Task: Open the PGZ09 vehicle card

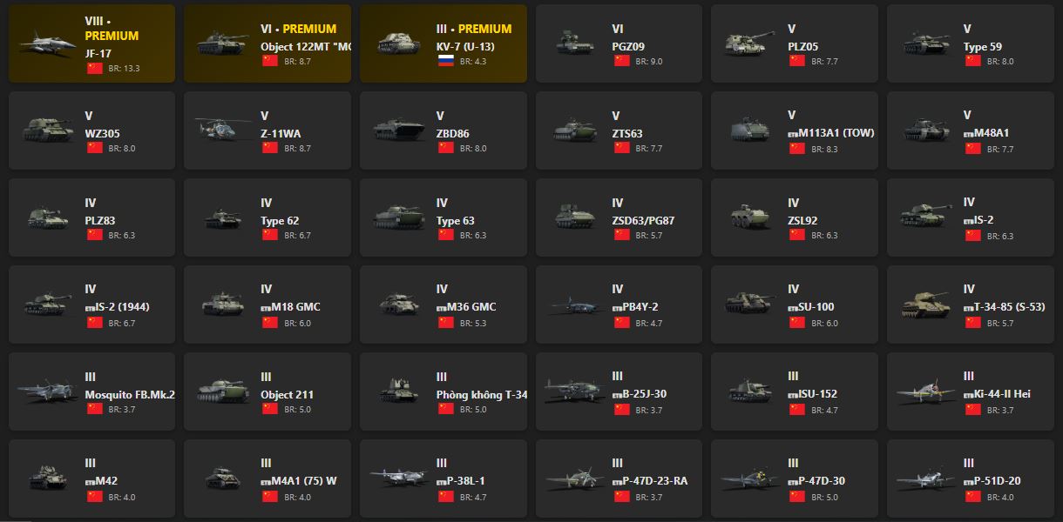Action: pos(619,43)
